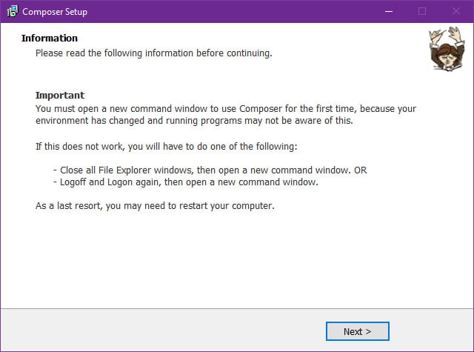Click the disabled maximize button in title bar
The width and height of the screenshot is (474, 352).
point(422,12)
